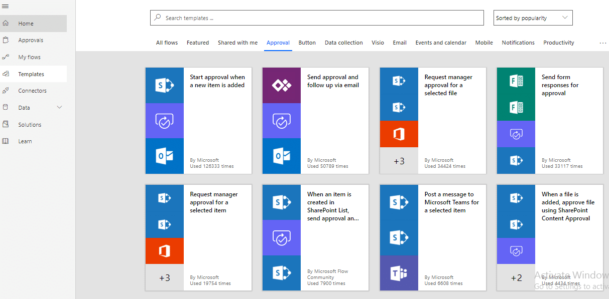Open Connectors in sidebar
Viewport: 609px width, 299px height.
point(33,91)
